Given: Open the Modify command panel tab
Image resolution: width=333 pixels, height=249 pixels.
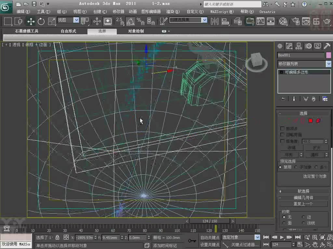Looking at the screenshot, I should point(289,46).
